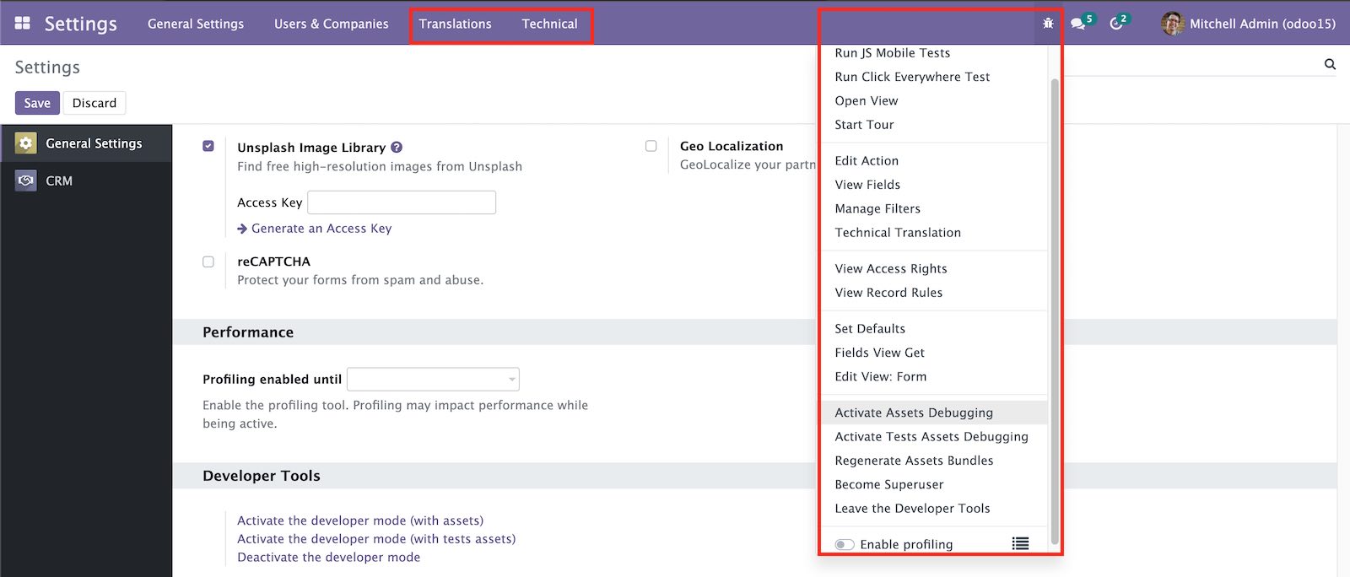Image resolution: width=1350 pixels, height=577 pixels.
Task: Open the Translations menu
Action: click(x=456, y=24)
